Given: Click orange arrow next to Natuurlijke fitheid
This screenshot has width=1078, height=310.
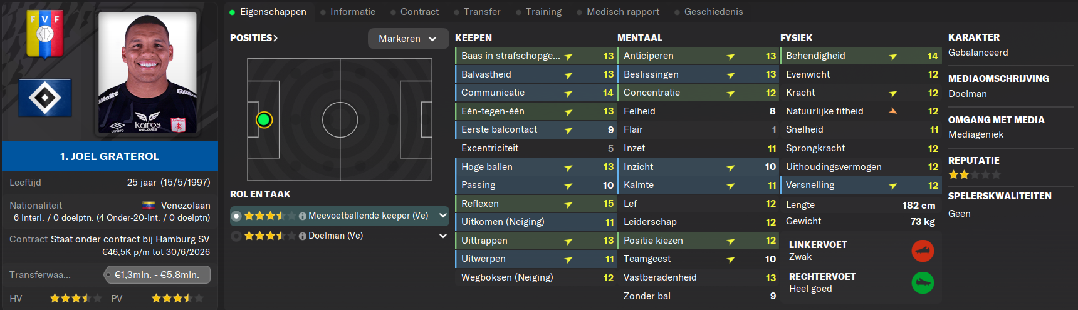Looking at the screenshot, I should point(893,111).
